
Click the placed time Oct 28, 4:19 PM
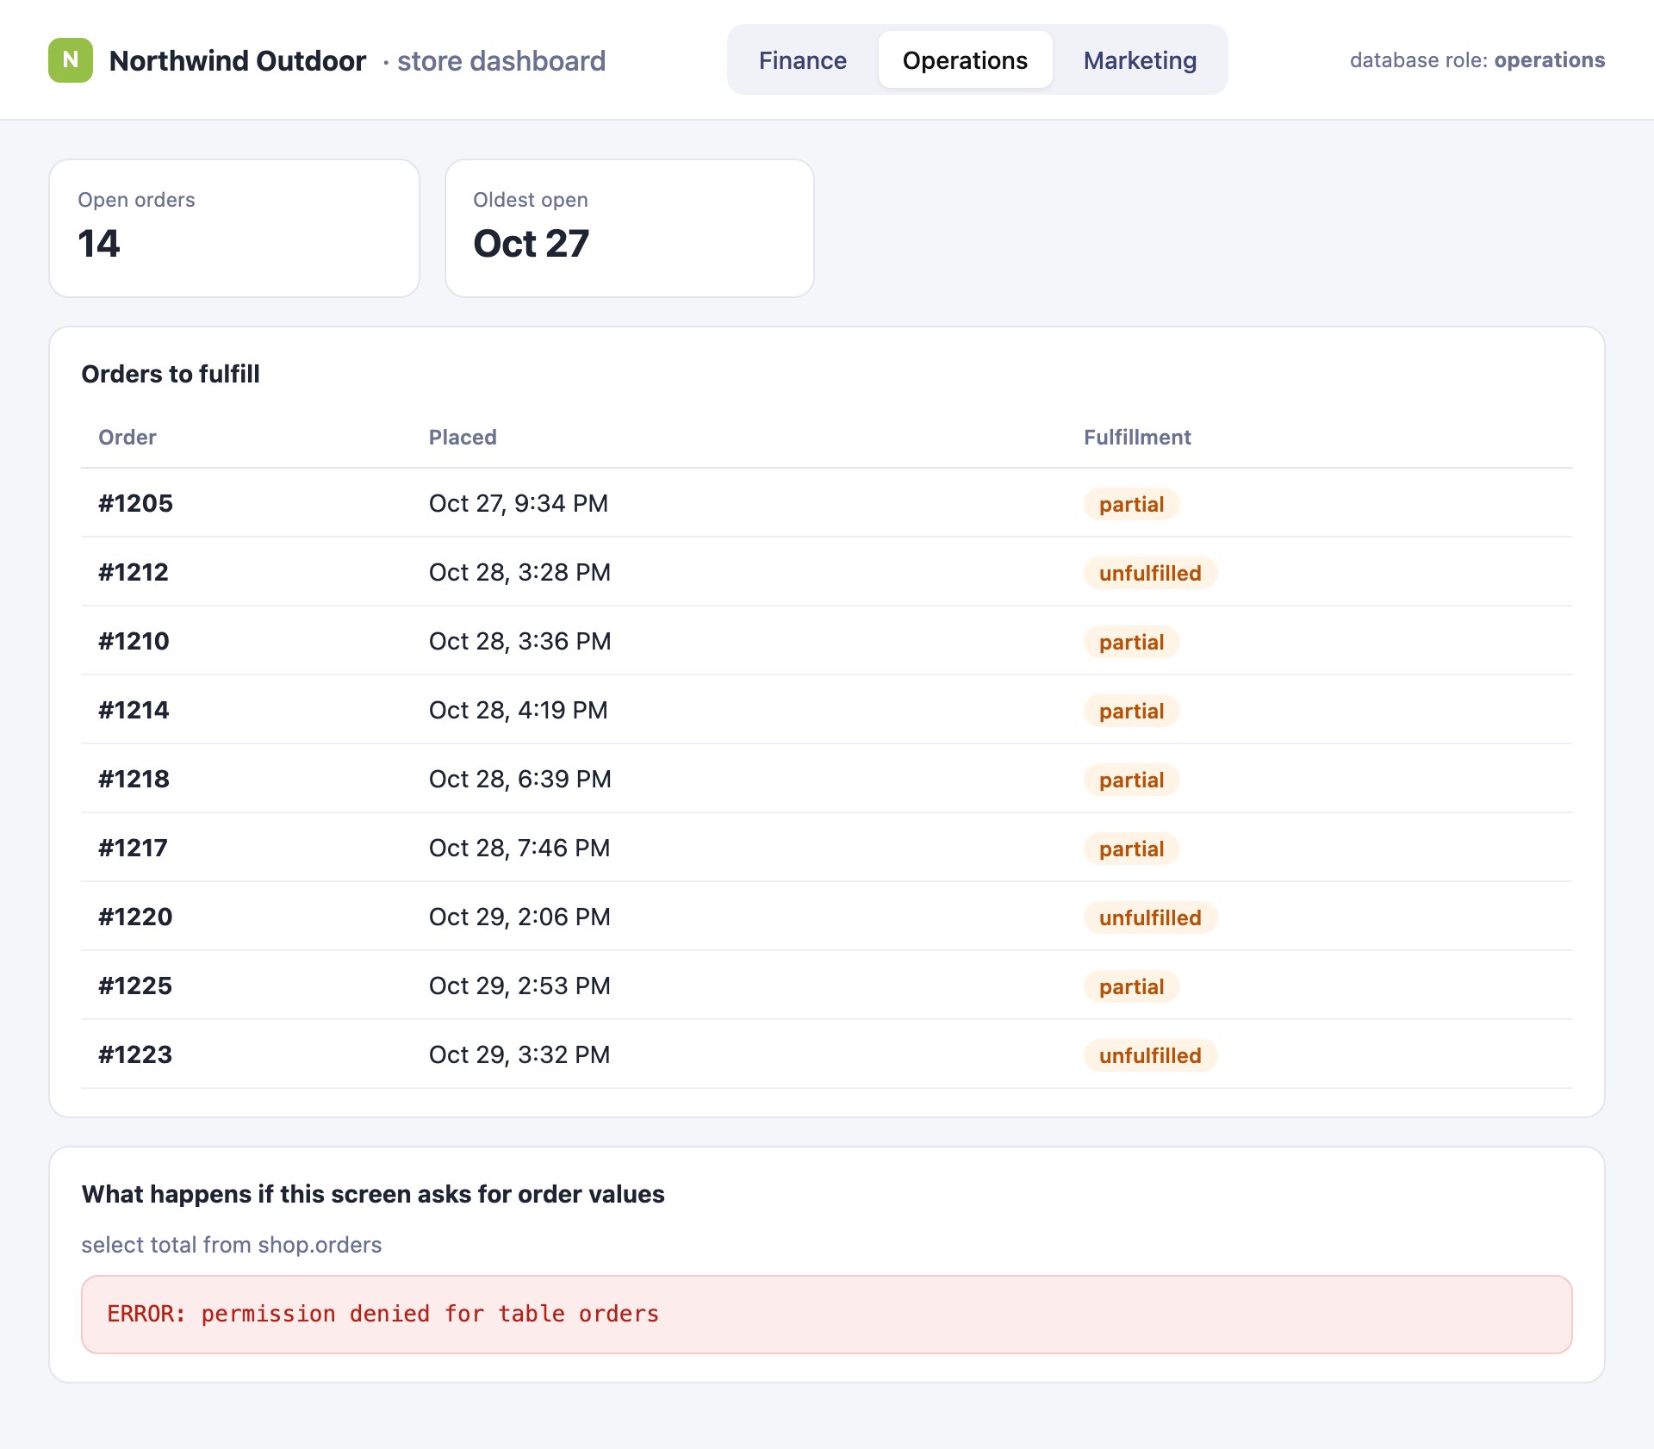pos(519,710)
